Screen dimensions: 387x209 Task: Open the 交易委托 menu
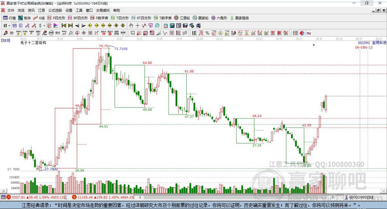tap(103, 10)
